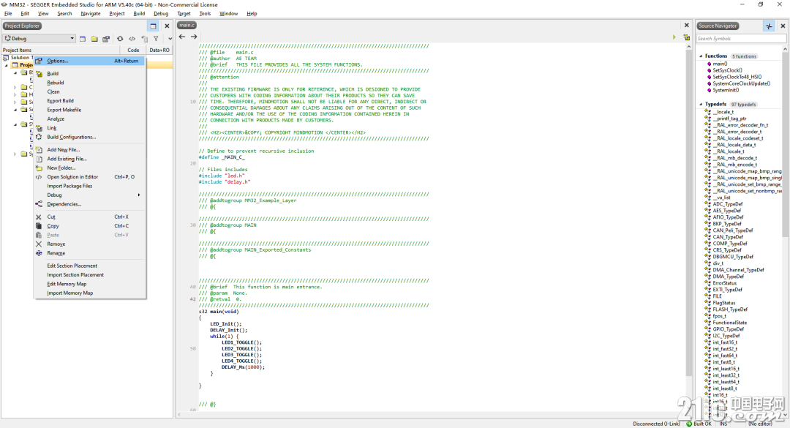Open project Options from the context menu
The width and height of the screenshot is (790, 428).
click(x=90, y=61)
